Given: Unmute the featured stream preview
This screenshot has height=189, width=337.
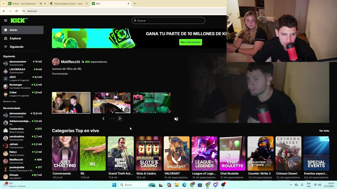Looking at the screenshot, I should coord(176,119).
